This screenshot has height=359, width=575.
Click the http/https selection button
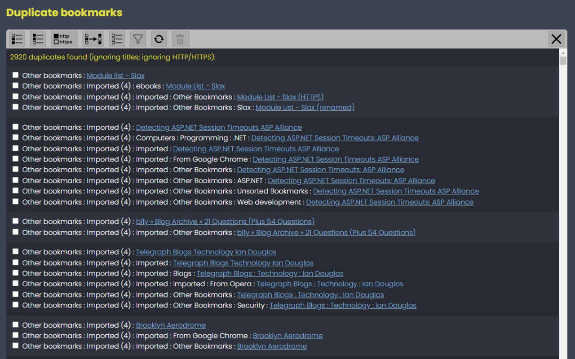(x=64, y=39)
